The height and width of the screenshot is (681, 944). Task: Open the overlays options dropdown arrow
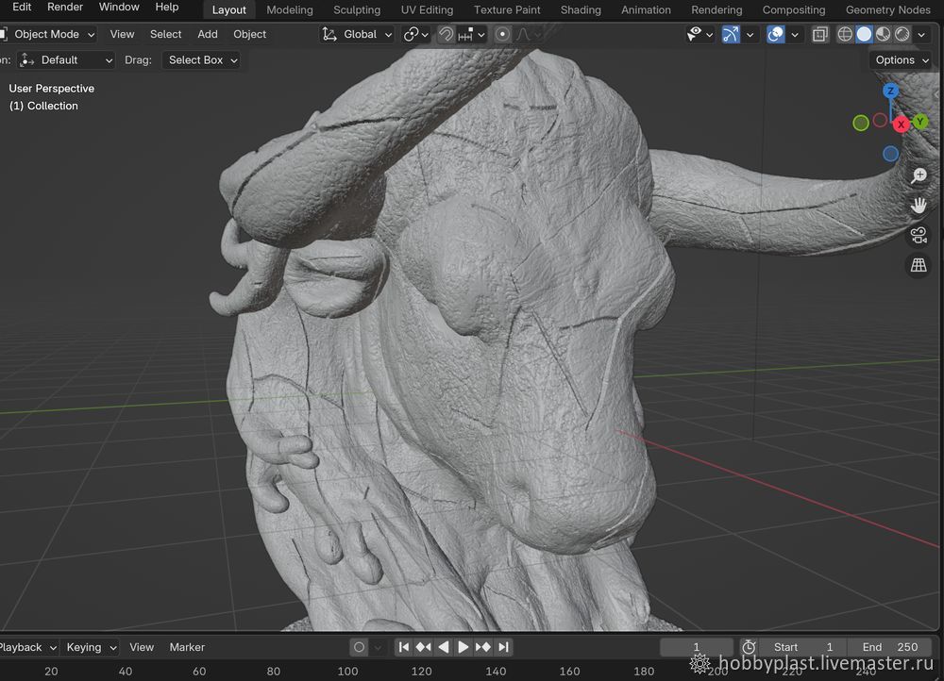(x=795, y=35)
